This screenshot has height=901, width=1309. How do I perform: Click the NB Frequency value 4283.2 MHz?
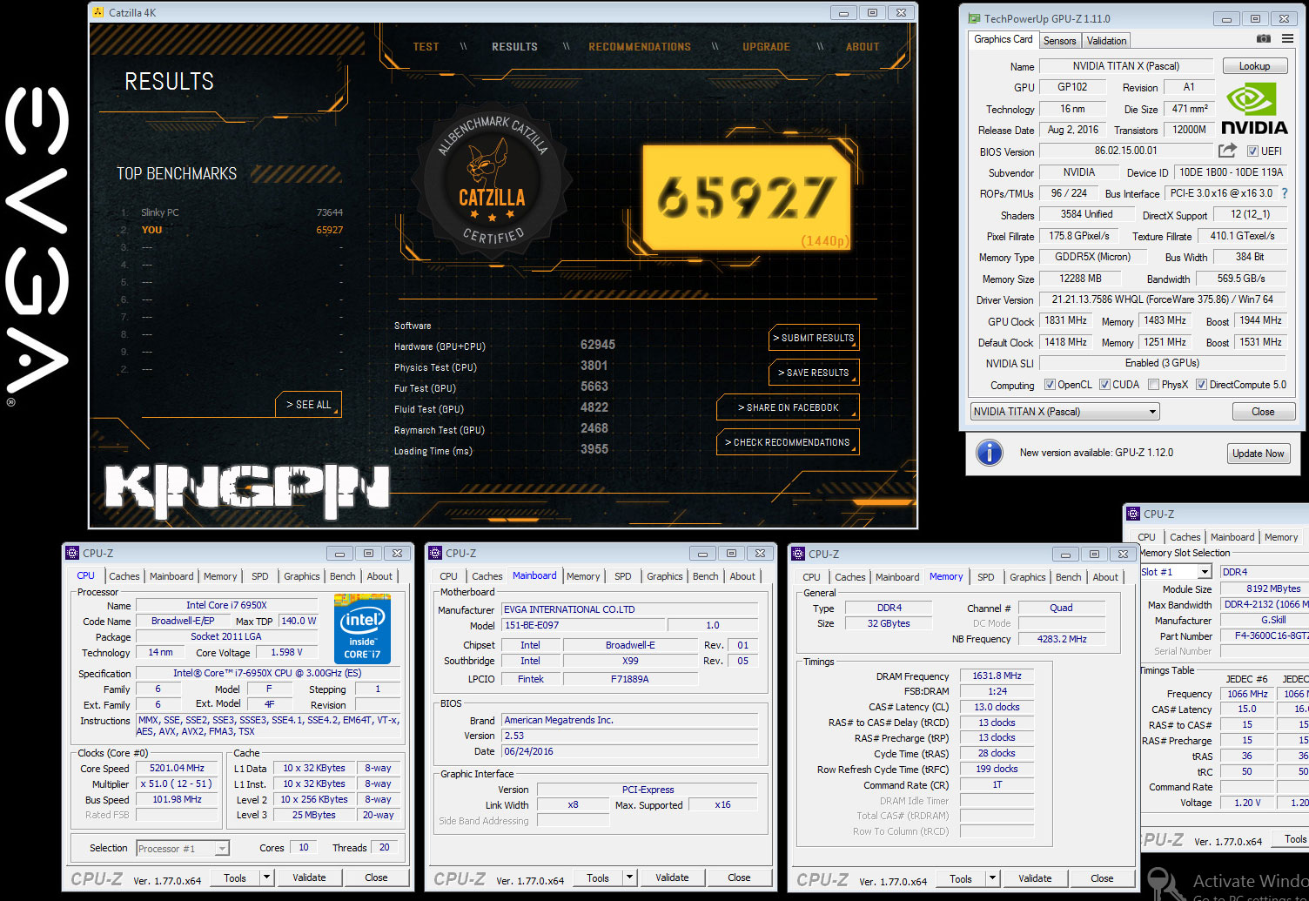(x=1062, y=638)
